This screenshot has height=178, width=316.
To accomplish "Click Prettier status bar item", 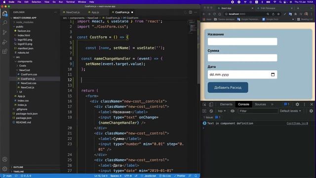I will [x=180, y=176].
